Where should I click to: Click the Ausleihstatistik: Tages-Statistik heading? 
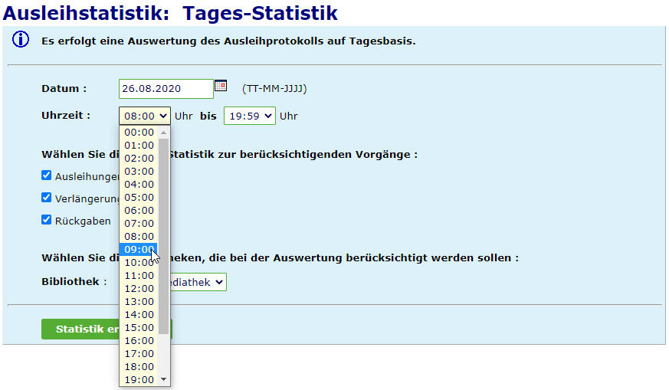(x=170, y=13)
